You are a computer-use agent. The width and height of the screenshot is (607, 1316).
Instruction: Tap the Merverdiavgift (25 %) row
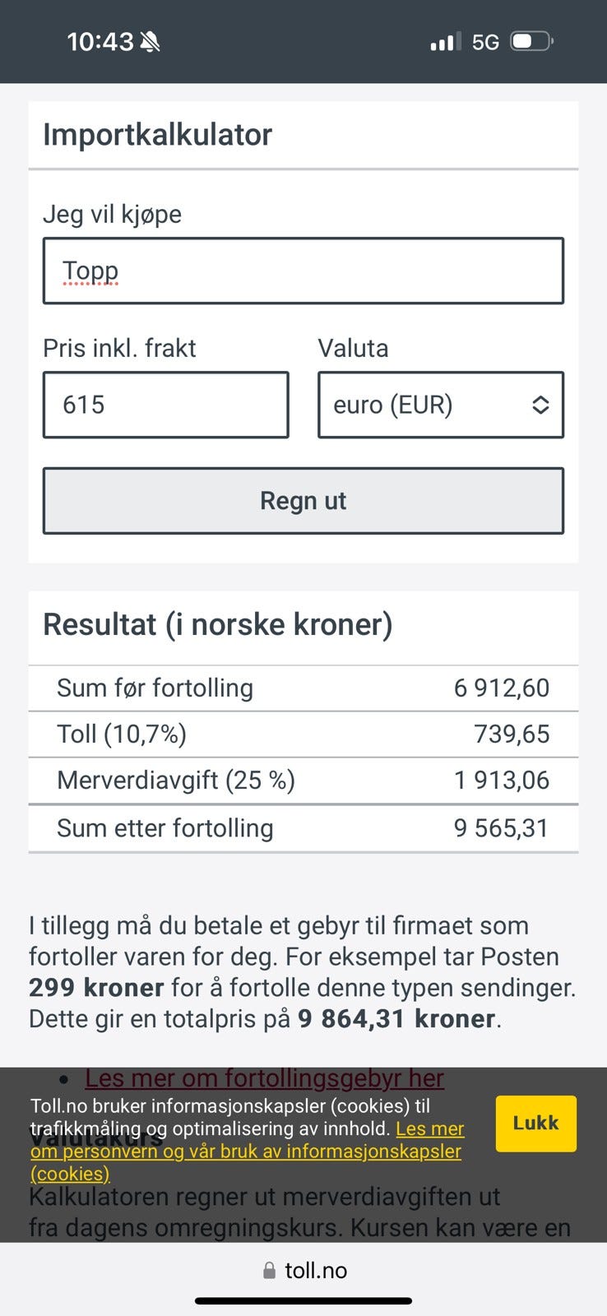click(x=303, y=781)
